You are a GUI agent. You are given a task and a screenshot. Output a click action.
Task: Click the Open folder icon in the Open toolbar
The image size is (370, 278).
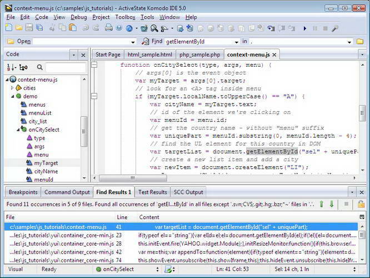click(10, 42)
